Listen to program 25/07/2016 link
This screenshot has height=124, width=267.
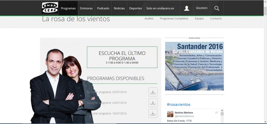pyautogui.click(x=107, y=92)
